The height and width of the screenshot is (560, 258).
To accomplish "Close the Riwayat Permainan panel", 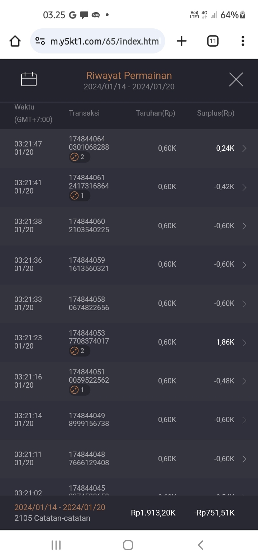I will tap(236, 79).
